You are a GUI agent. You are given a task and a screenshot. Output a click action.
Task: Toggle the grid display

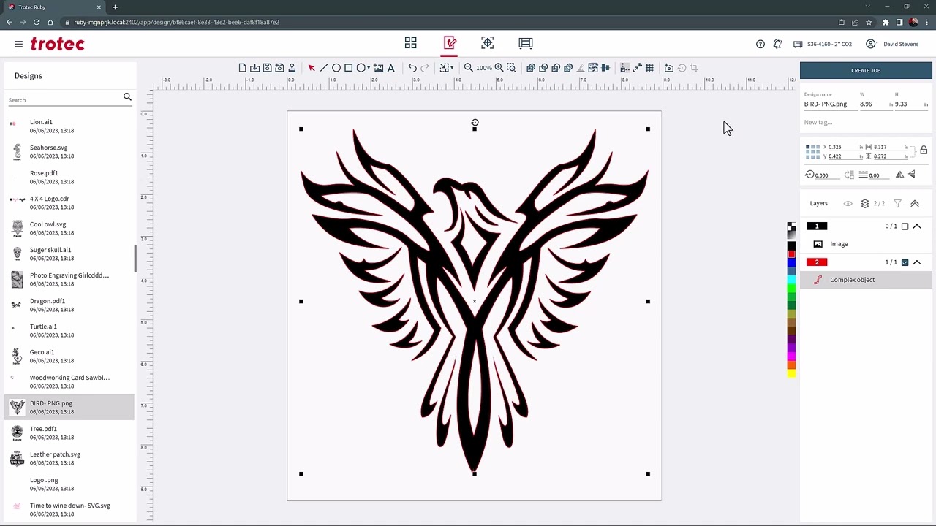tap(649, 68)
